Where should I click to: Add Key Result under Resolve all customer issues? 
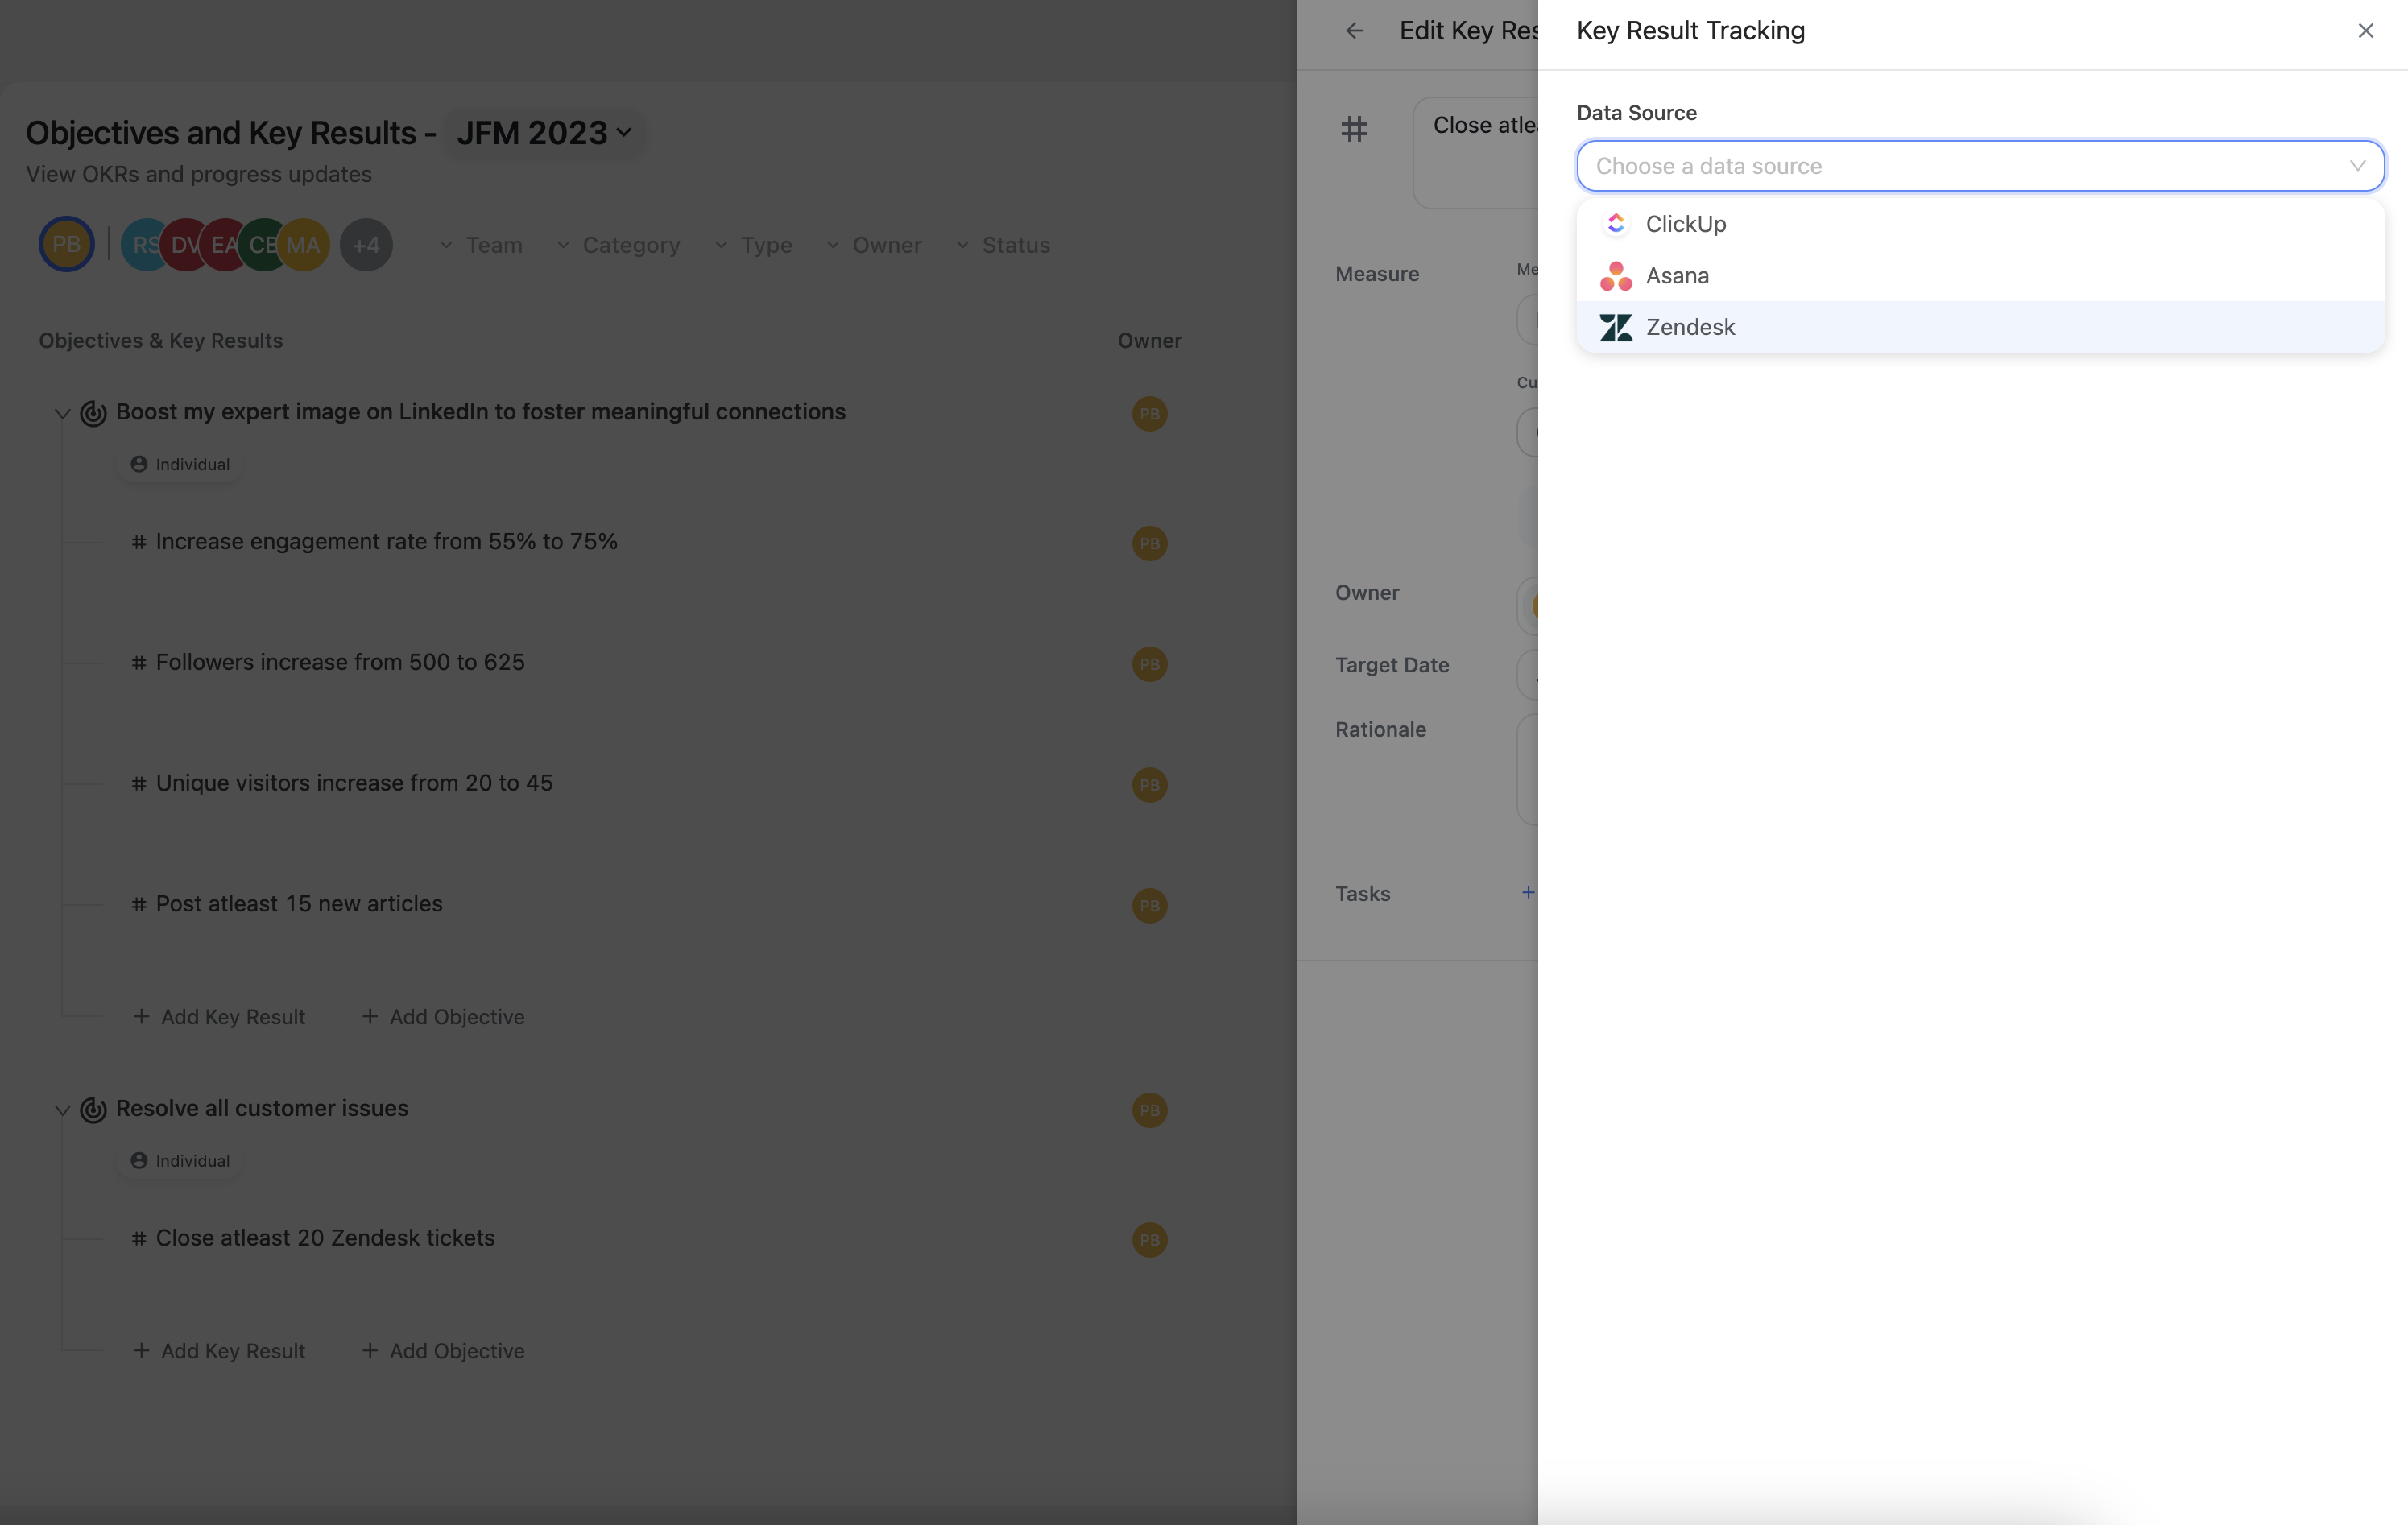tap(219, 1351)
